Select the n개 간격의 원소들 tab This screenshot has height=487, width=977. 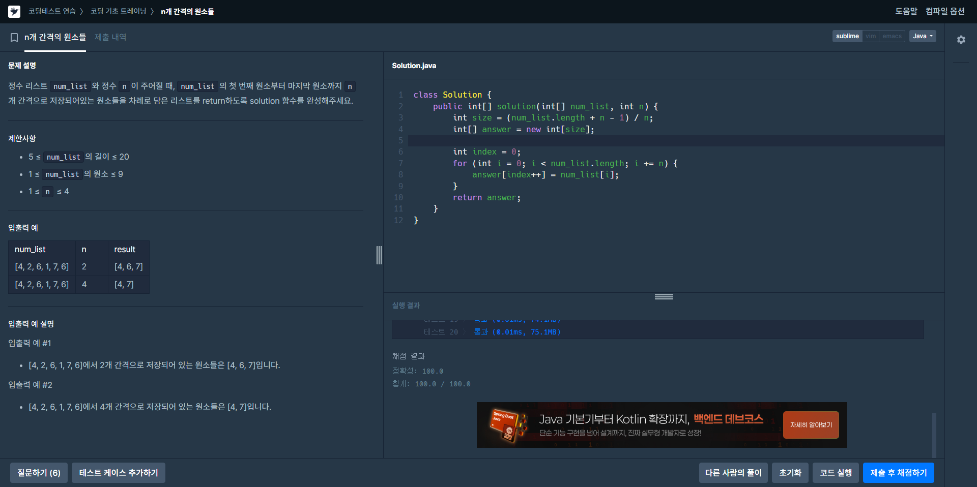[x=55, y=37]
